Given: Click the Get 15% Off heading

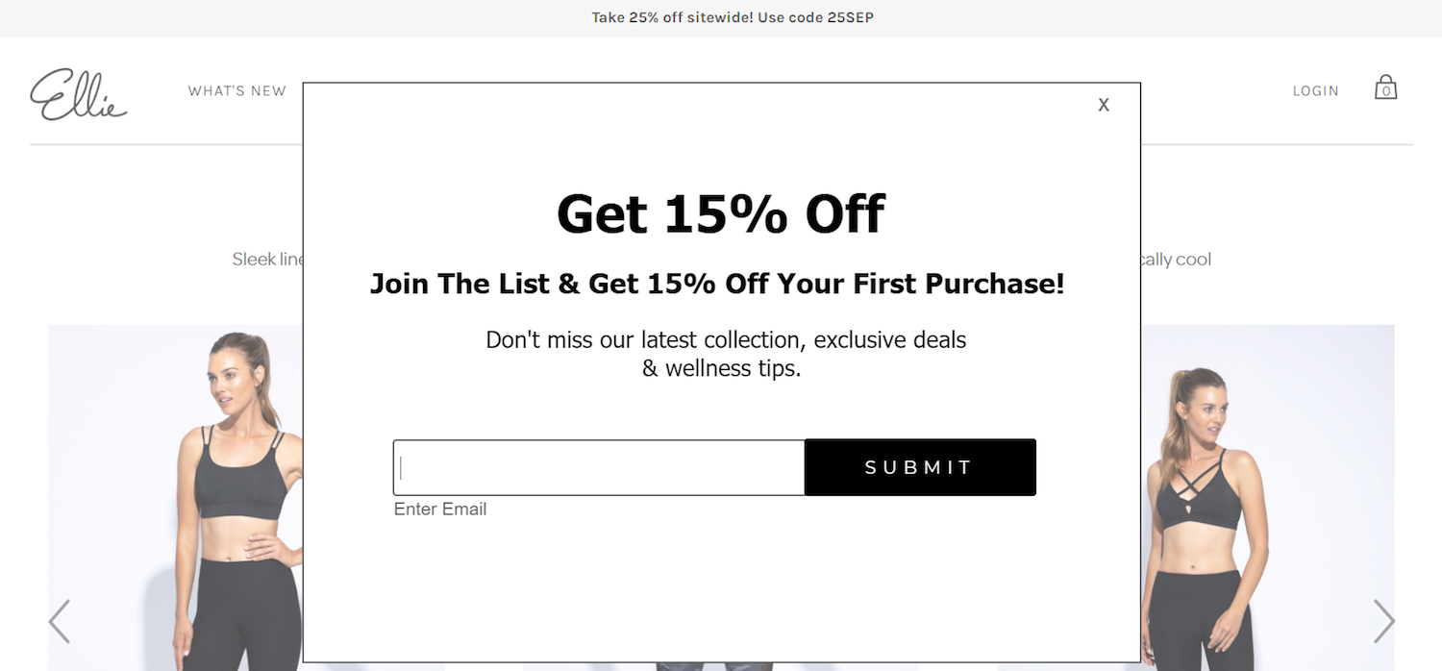Looking at the screenshot, I should pos(720,213).
